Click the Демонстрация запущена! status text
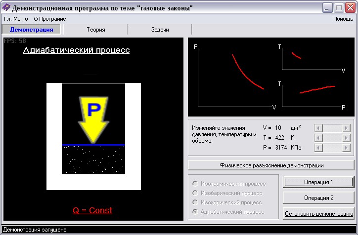This screenshot has width=358, height=235. [36, 230]
